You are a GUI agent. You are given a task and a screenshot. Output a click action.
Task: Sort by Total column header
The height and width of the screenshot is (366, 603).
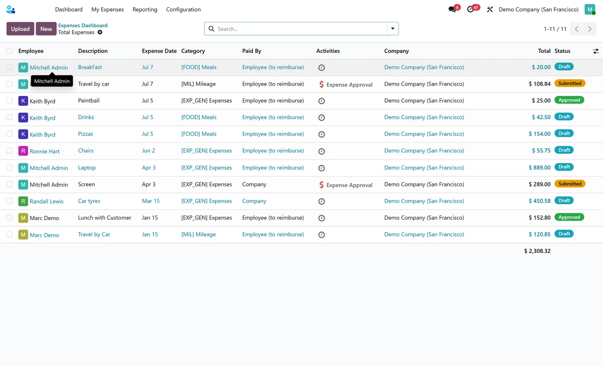pos(544,51)
